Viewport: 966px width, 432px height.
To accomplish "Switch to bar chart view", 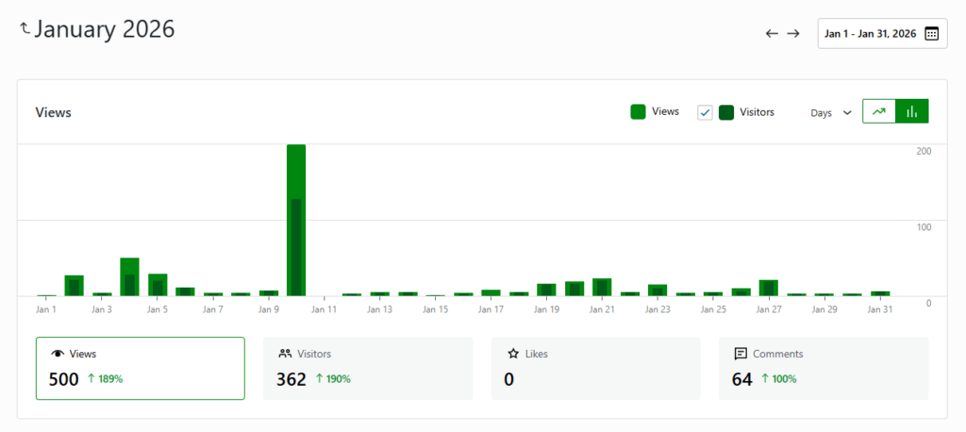I will (911, 111).
